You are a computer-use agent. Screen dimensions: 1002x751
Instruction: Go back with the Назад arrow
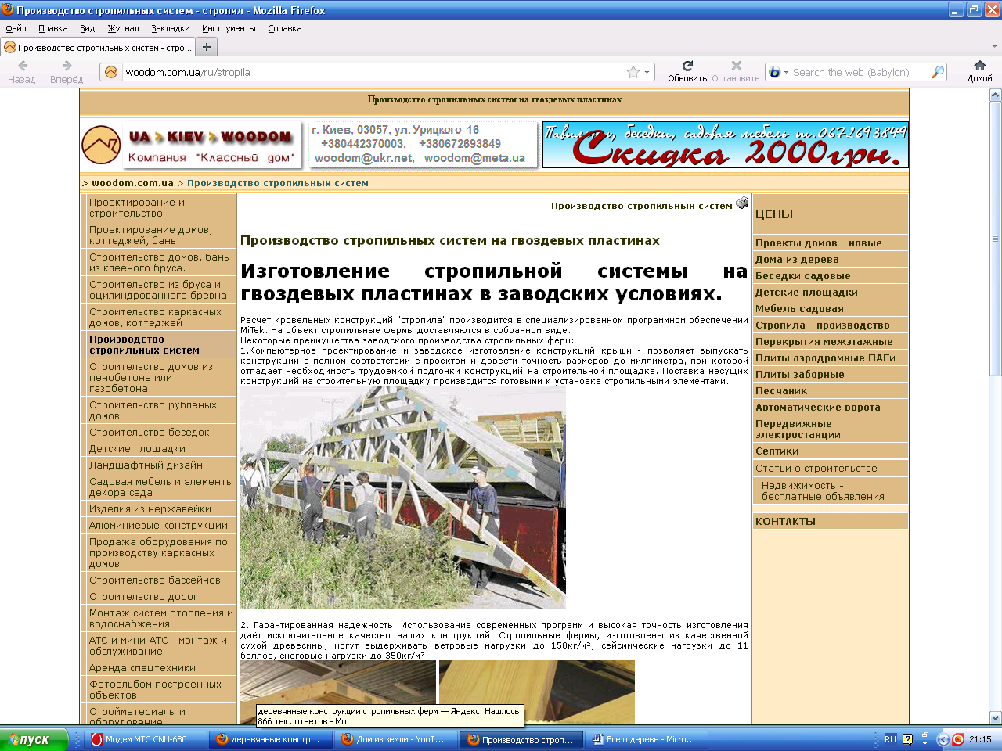[x=22, y=66]
